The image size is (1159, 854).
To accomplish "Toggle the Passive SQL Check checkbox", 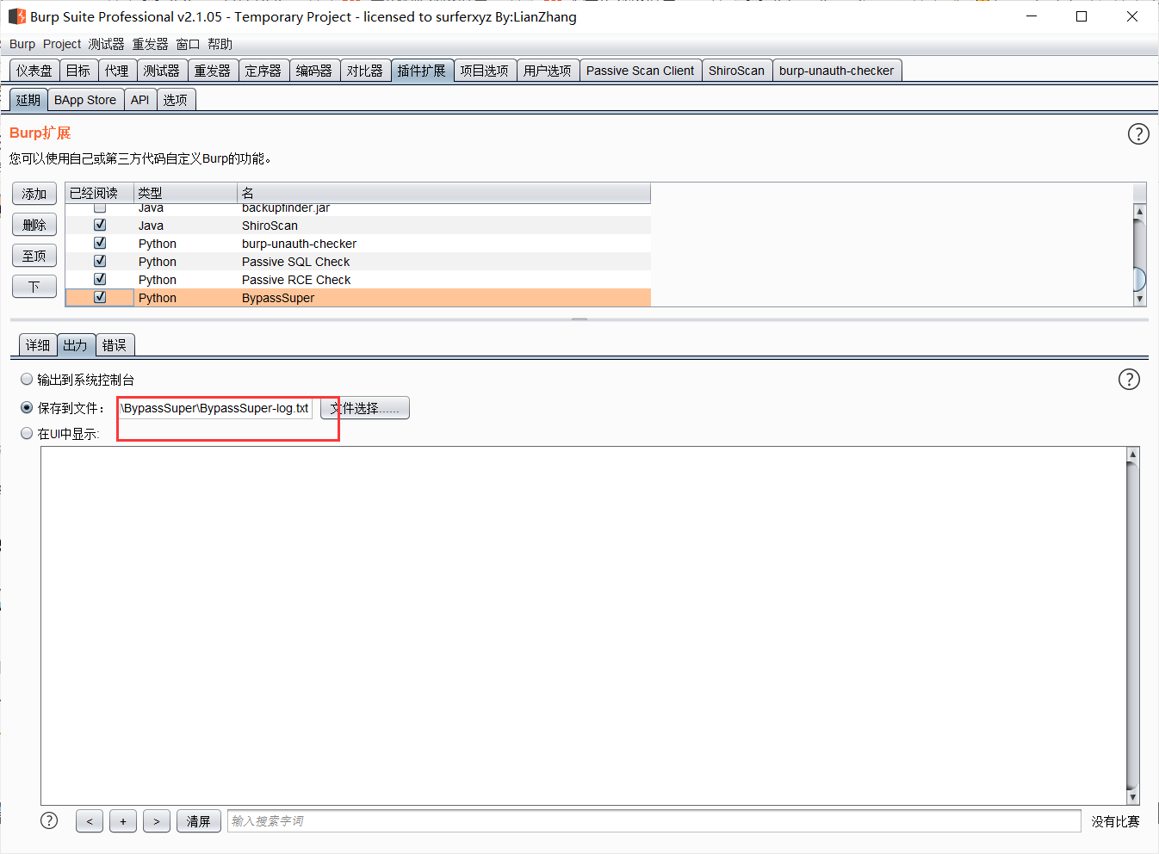I will (100, 261).
